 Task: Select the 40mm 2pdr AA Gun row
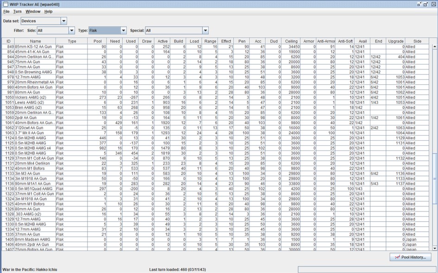[215, 244]
